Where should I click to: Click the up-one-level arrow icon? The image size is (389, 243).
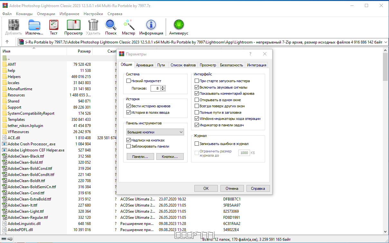(x=7, y=42)
